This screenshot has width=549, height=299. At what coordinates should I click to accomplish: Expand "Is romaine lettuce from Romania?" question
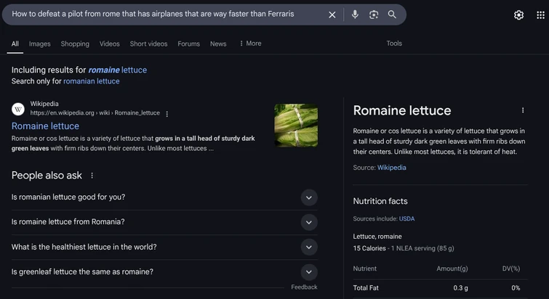pyautogui.click(x=309, y=222)
